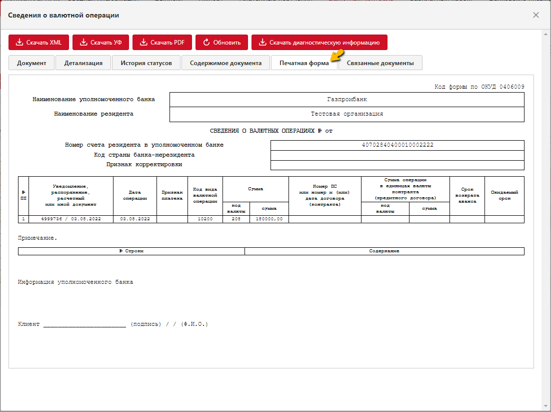The height and width of the screenshot is (412, 551).
Task: Click Скачать диагностическую информацию text label
Action: coord(324,43)
